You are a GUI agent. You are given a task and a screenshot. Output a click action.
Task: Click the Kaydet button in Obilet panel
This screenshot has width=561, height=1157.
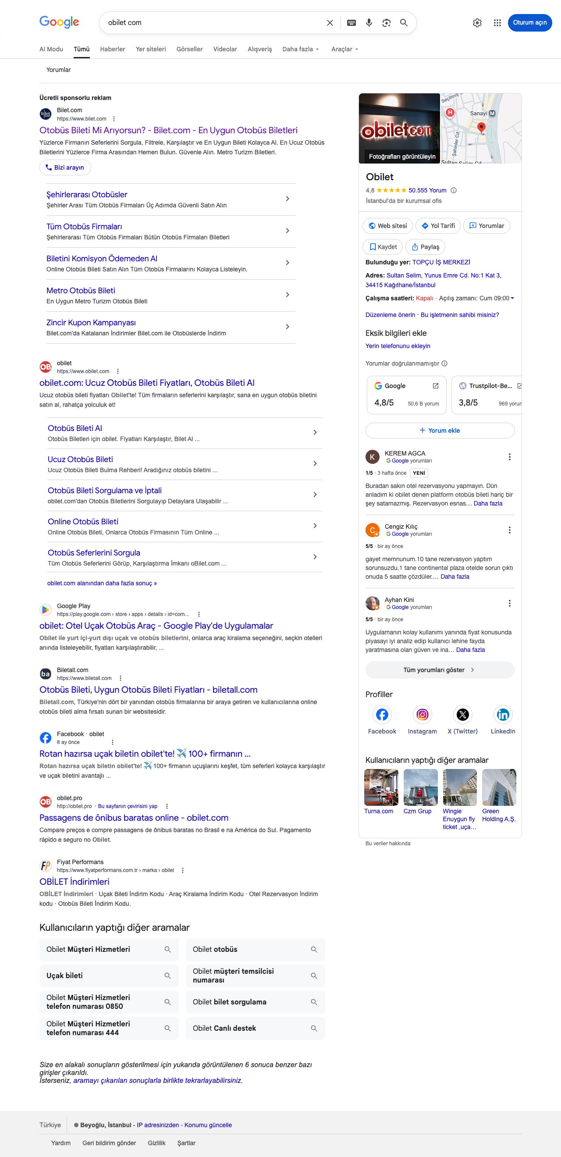383,247
